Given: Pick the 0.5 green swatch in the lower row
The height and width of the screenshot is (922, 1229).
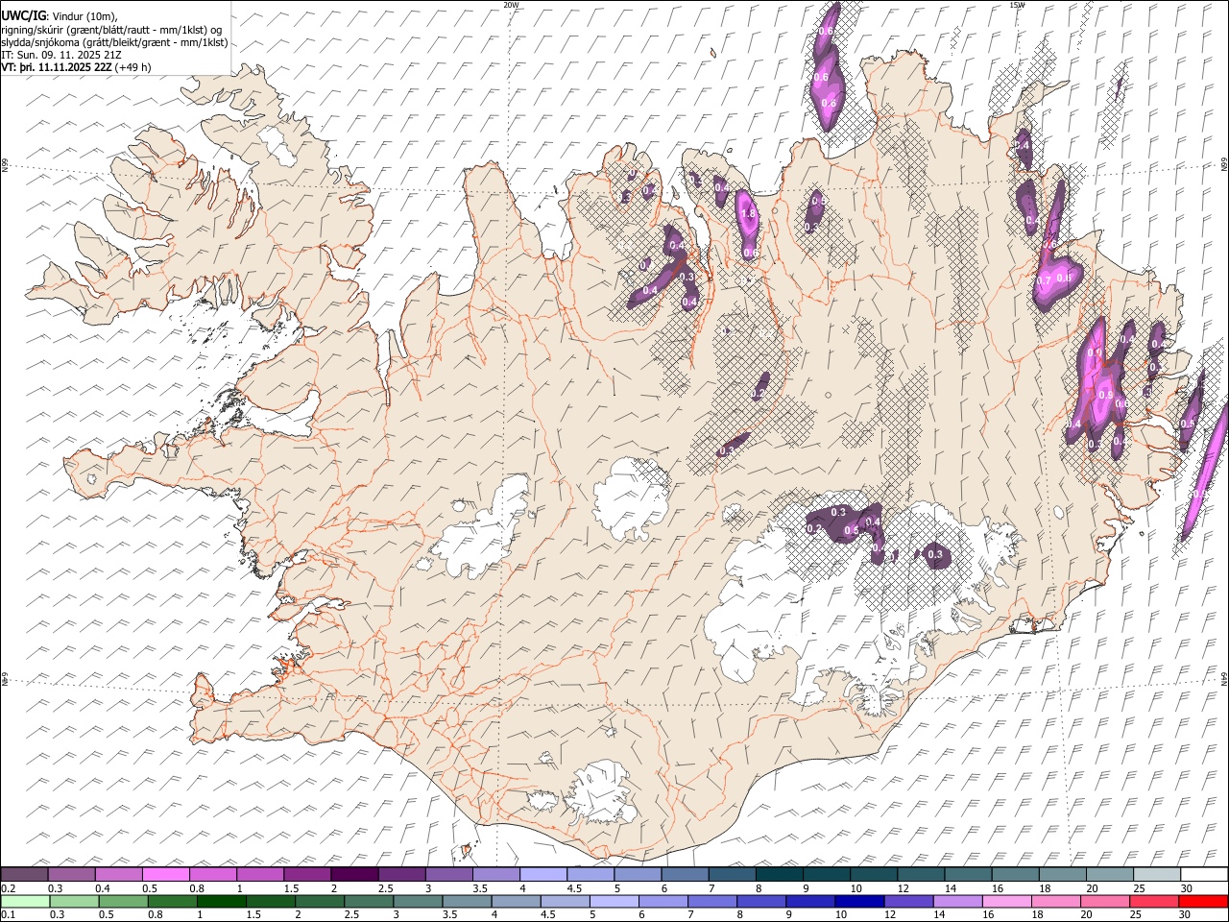Looking at the screenshot, I should [x=124, y=901].
